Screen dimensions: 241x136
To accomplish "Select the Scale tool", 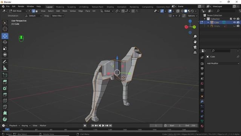I will (5, 48).
